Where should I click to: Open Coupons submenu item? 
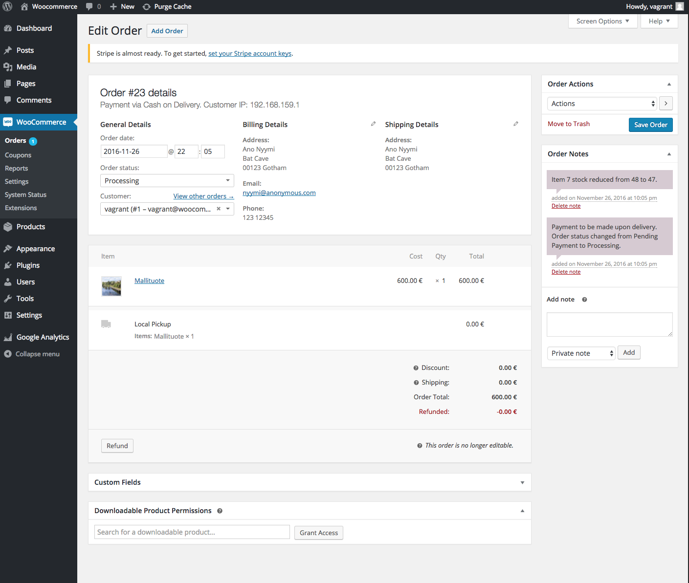coord(18,155)
